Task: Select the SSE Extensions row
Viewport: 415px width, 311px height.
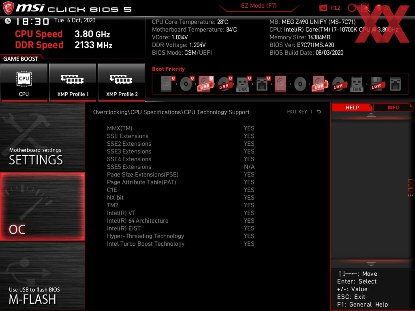Action: click(x=181, y=136)
